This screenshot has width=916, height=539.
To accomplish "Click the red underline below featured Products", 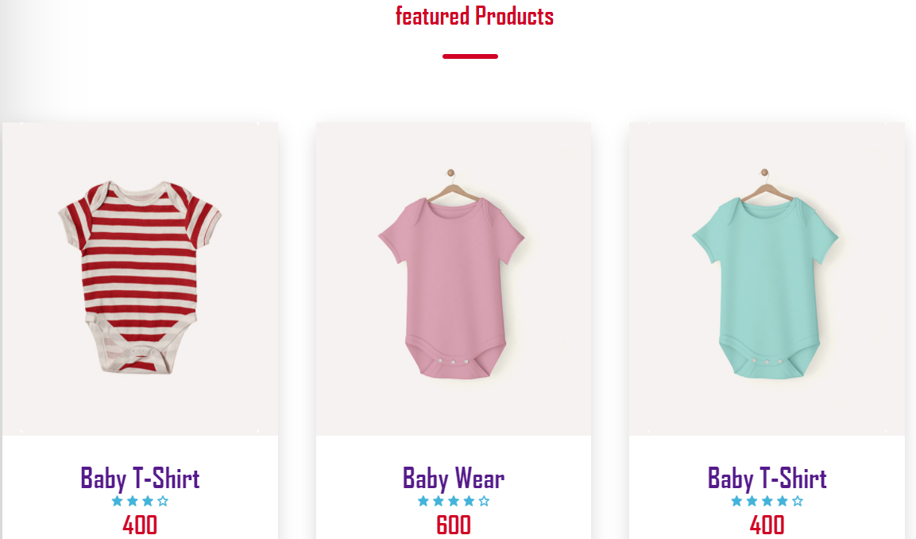I will [470, 56].
